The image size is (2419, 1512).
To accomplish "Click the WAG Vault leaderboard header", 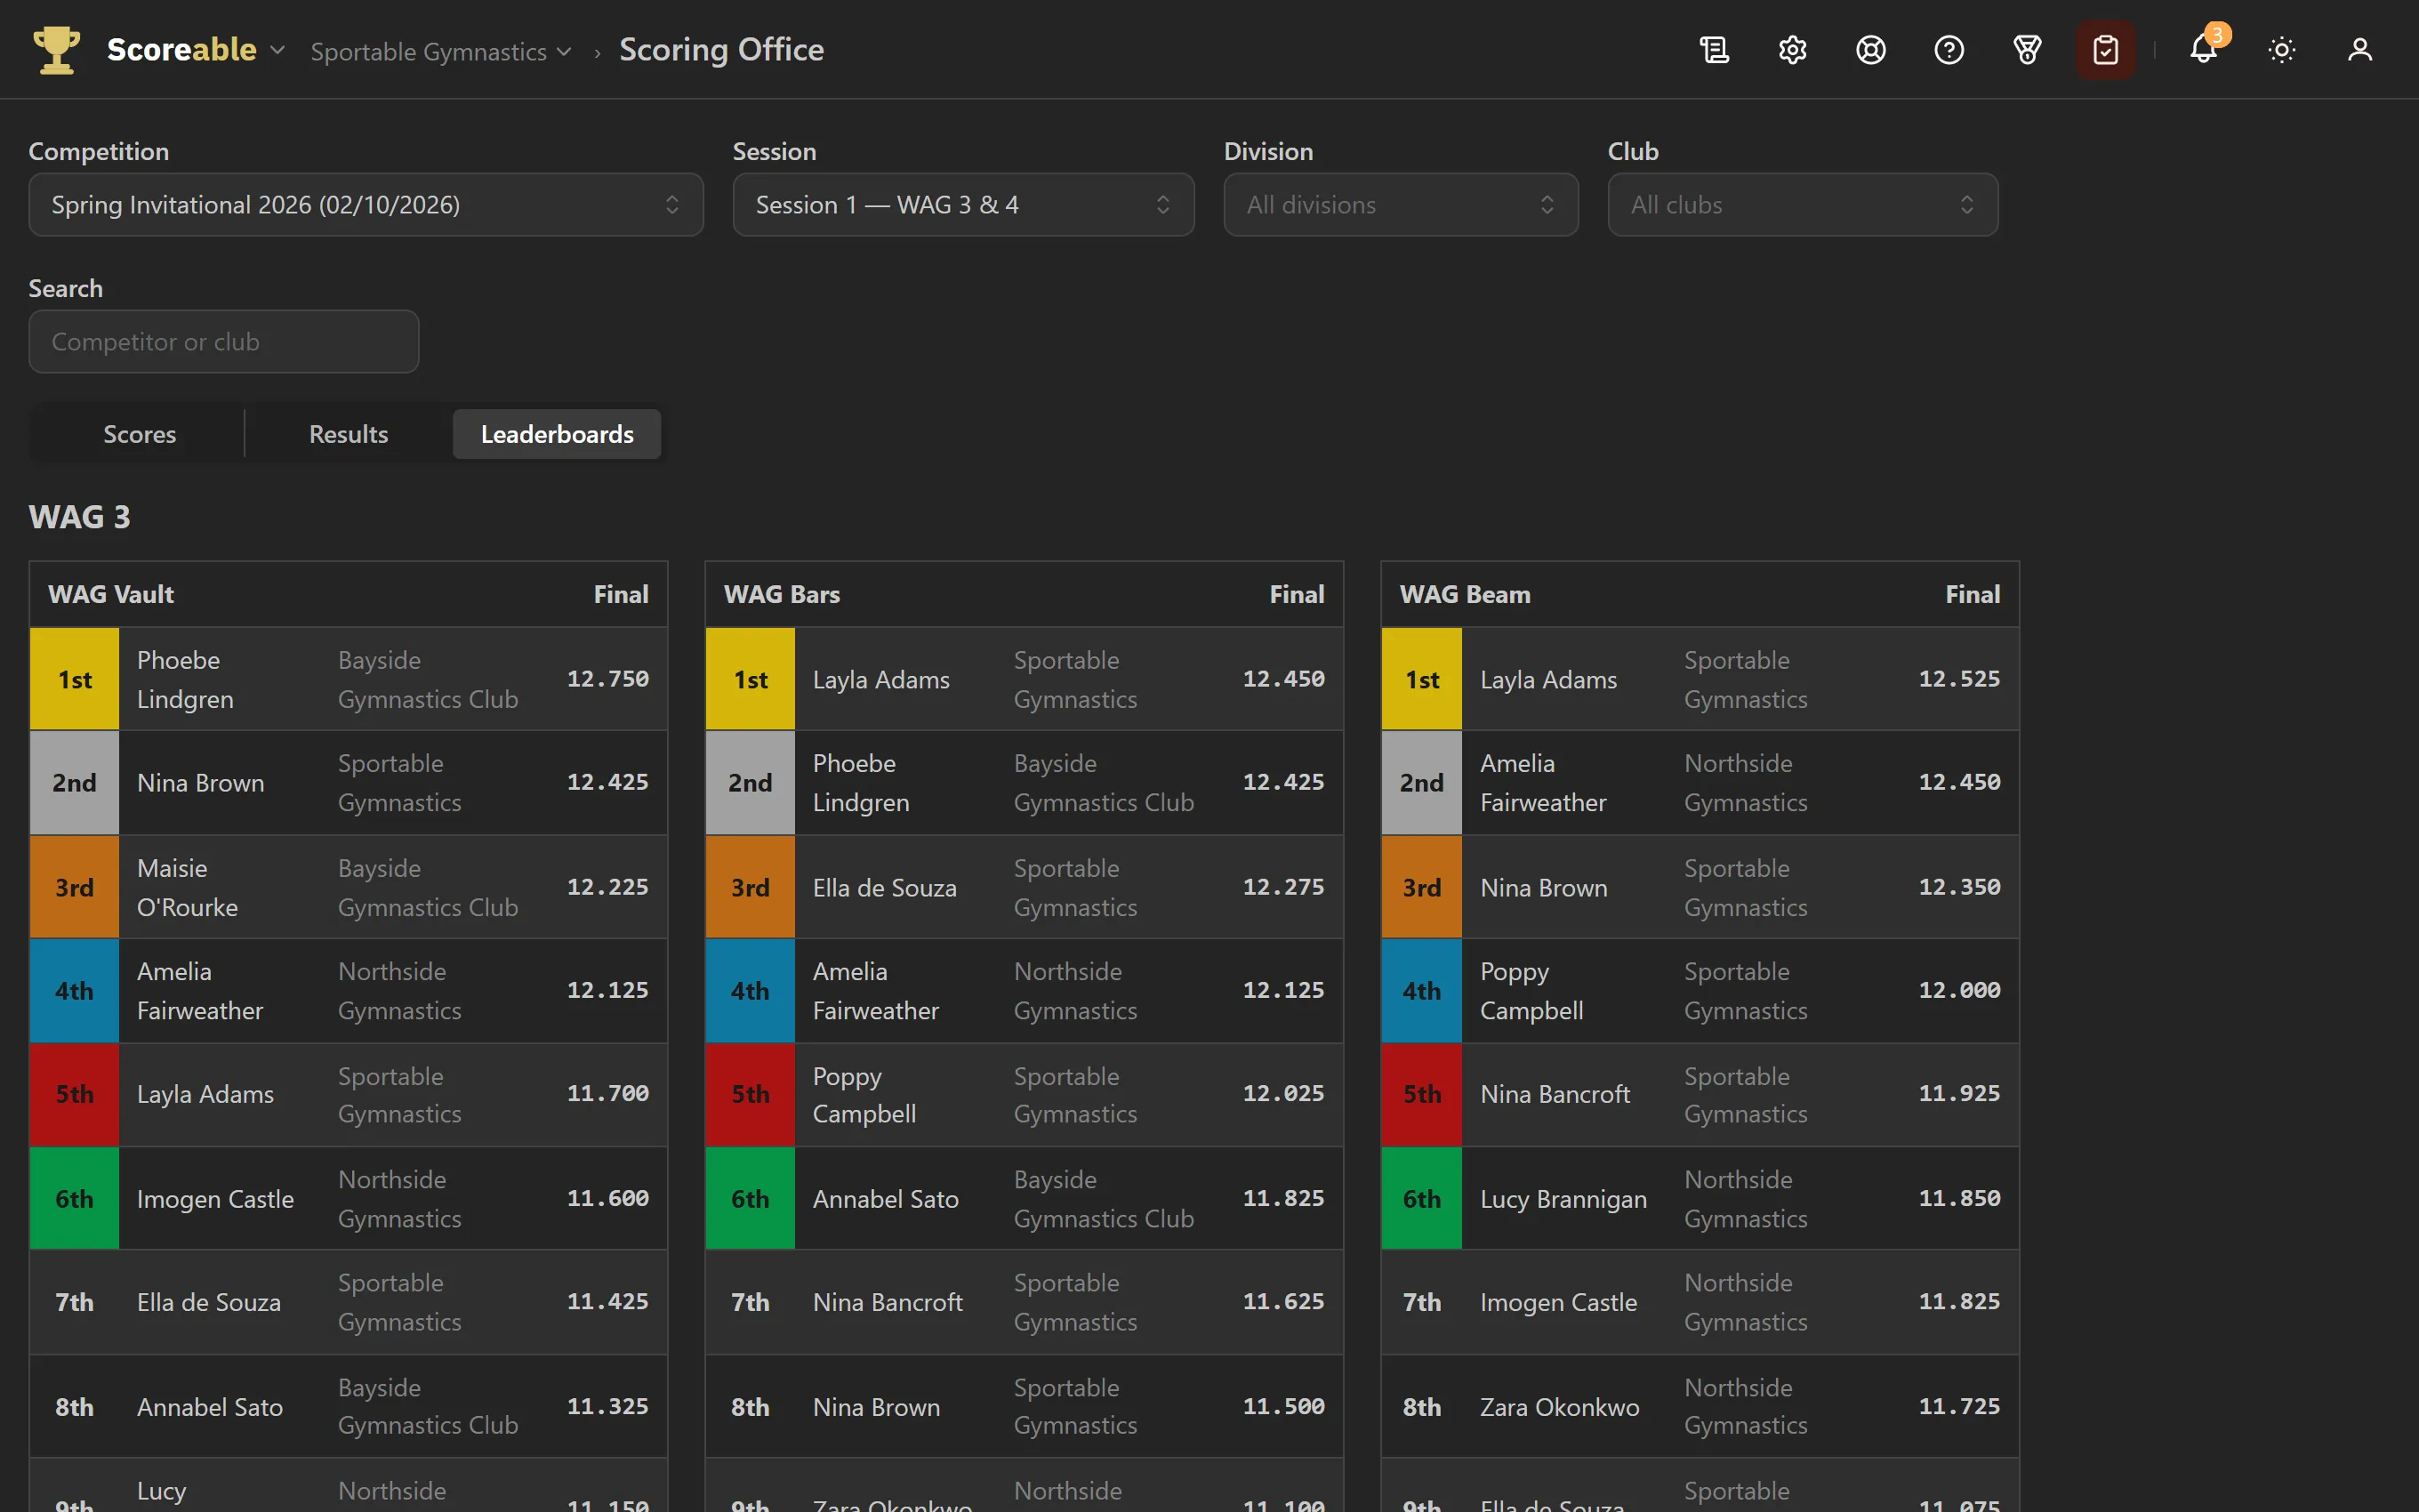I will pyautogui.click(x=348, y=594).
